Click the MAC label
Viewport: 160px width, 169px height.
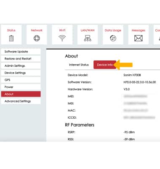(x=72, y=110)
